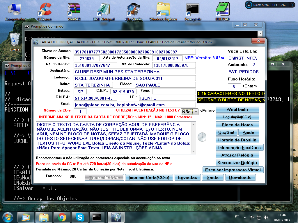Click Sincronizar Relógio button
The height and width of the screenshot is (223, 298).
point(237,163)
